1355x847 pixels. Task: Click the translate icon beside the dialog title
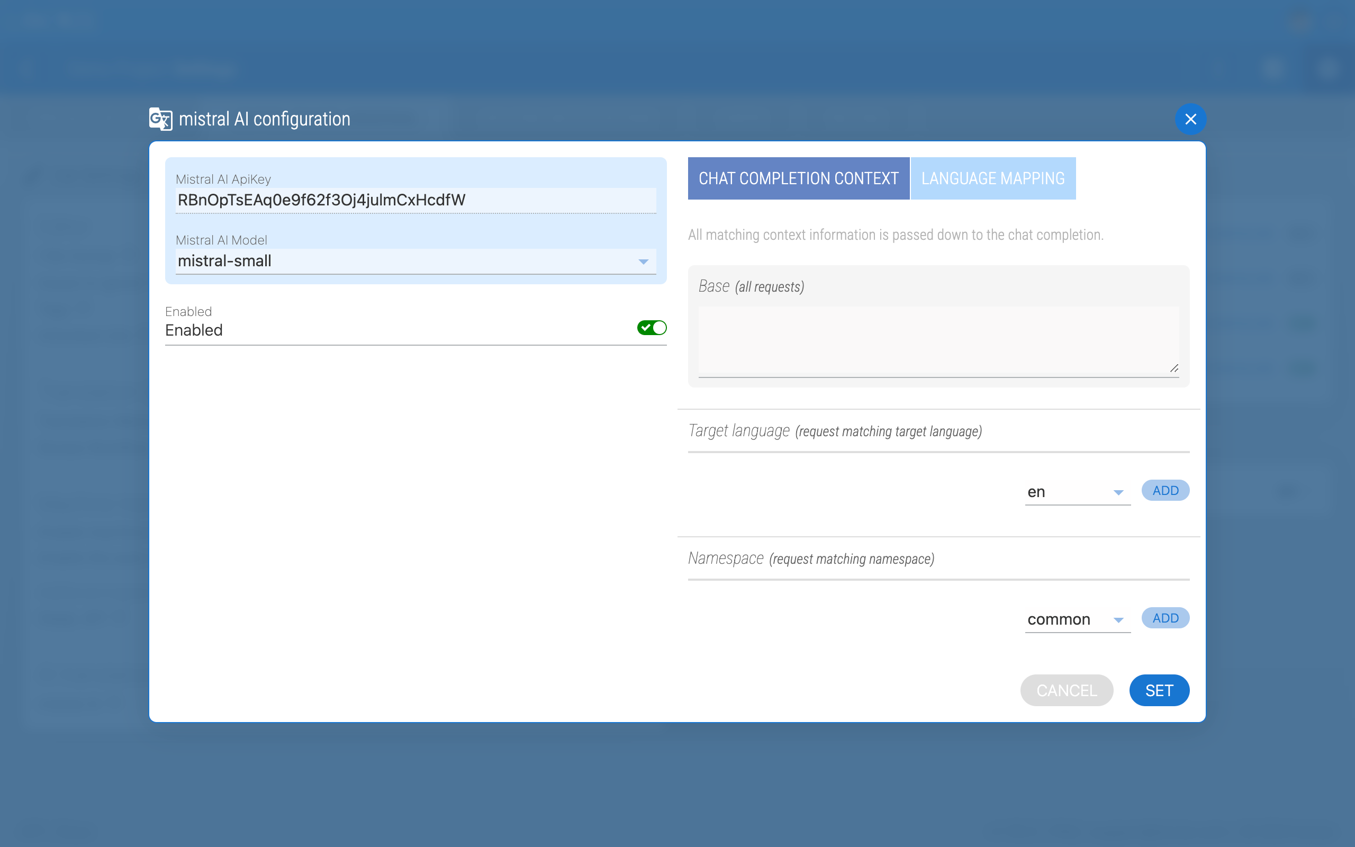point(160,119)
